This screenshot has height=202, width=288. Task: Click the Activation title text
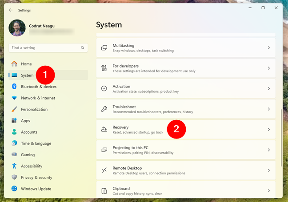(x=121, y=86)
